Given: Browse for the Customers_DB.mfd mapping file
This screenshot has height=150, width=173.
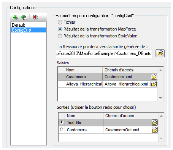Looking at the screenshot, I should 160,53.
